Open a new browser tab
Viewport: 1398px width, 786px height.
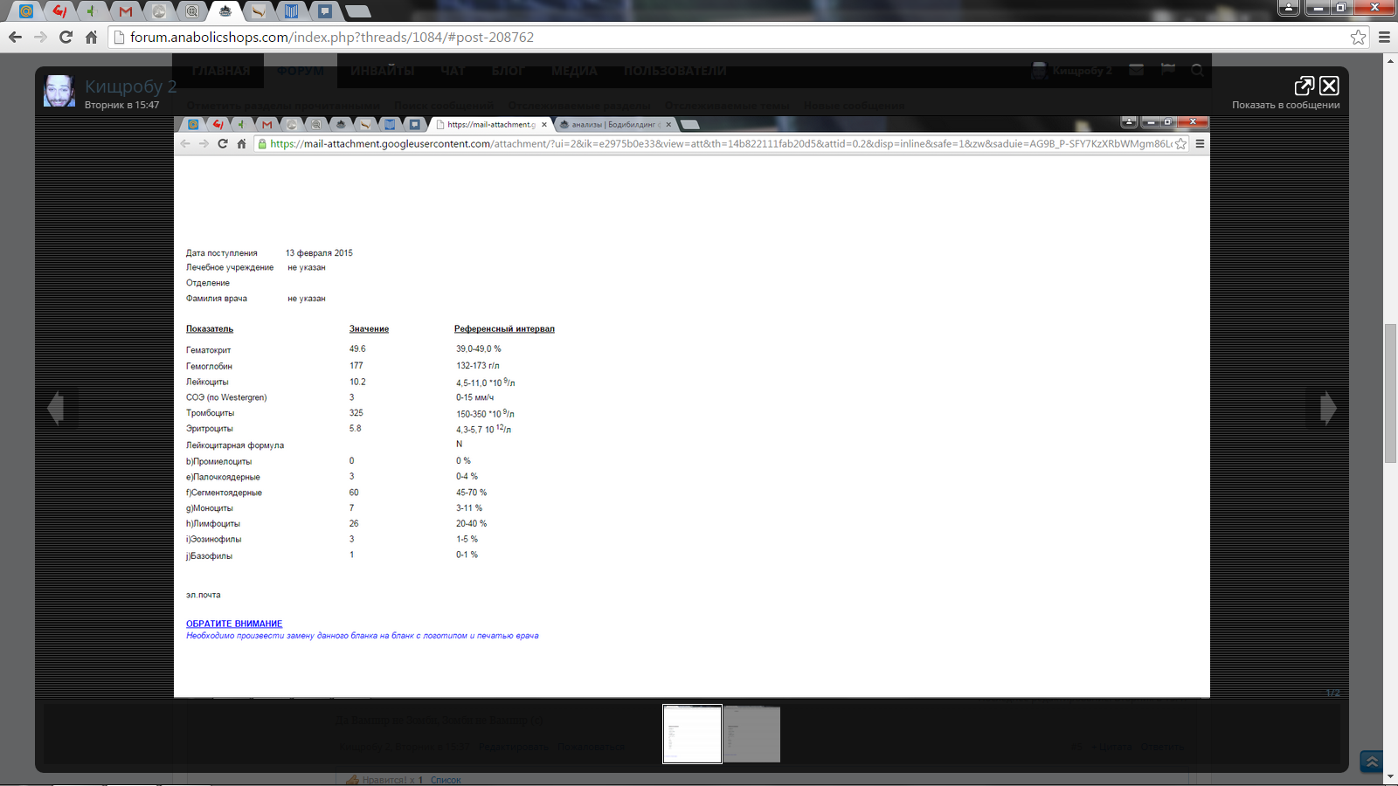[357, 11]
